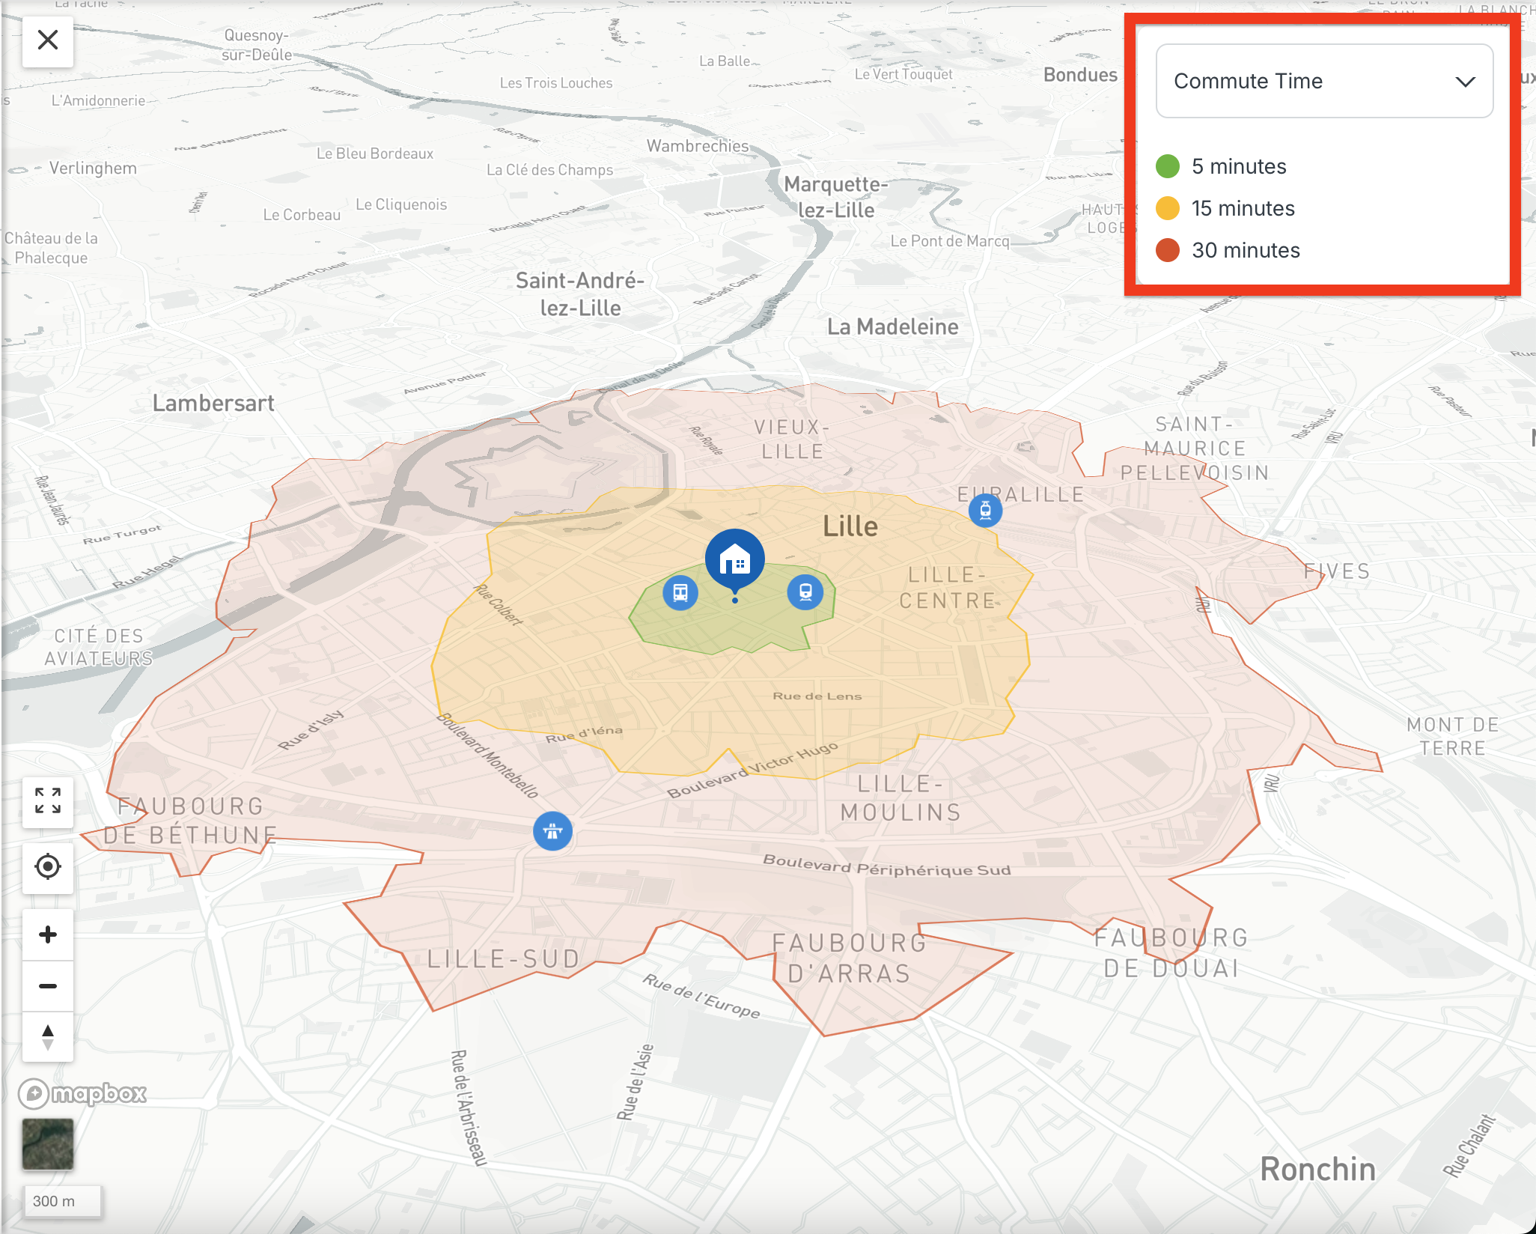Select the 5 minutes legend label

coord(1239,166)
